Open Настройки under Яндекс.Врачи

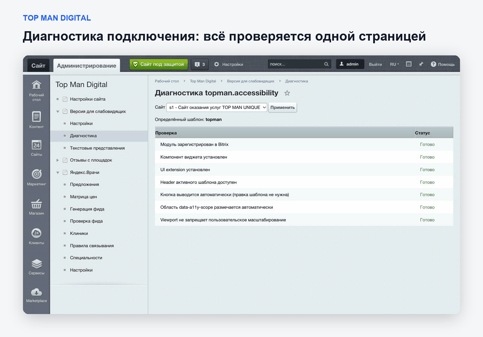tap(81, 270)
